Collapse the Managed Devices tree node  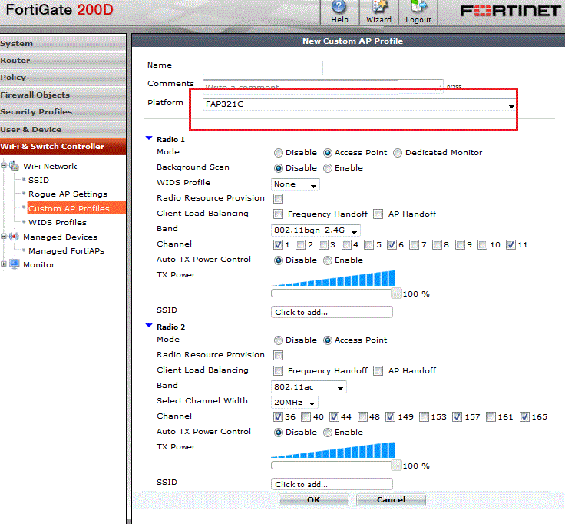click(4, 237)
